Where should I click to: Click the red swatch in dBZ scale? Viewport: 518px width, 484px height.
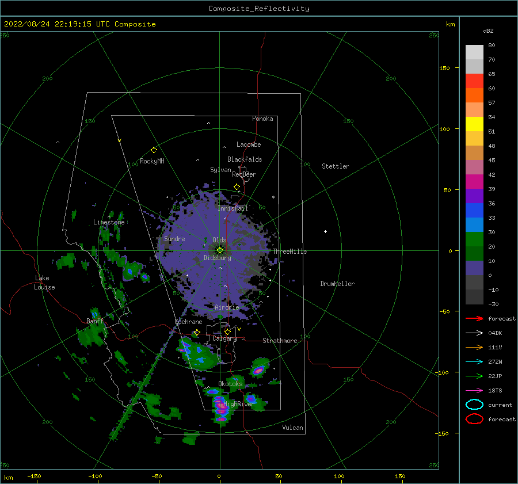tap(474, 81)
